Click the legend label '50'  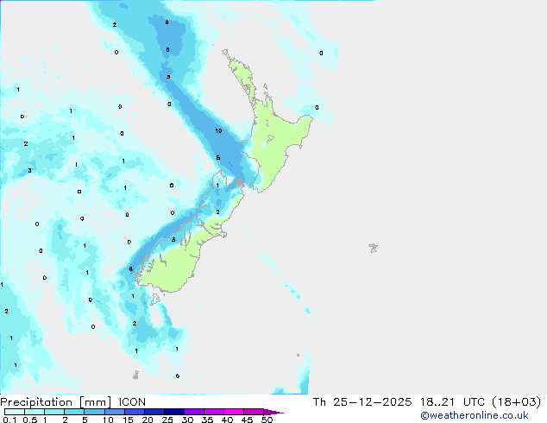tap(267, 420)
